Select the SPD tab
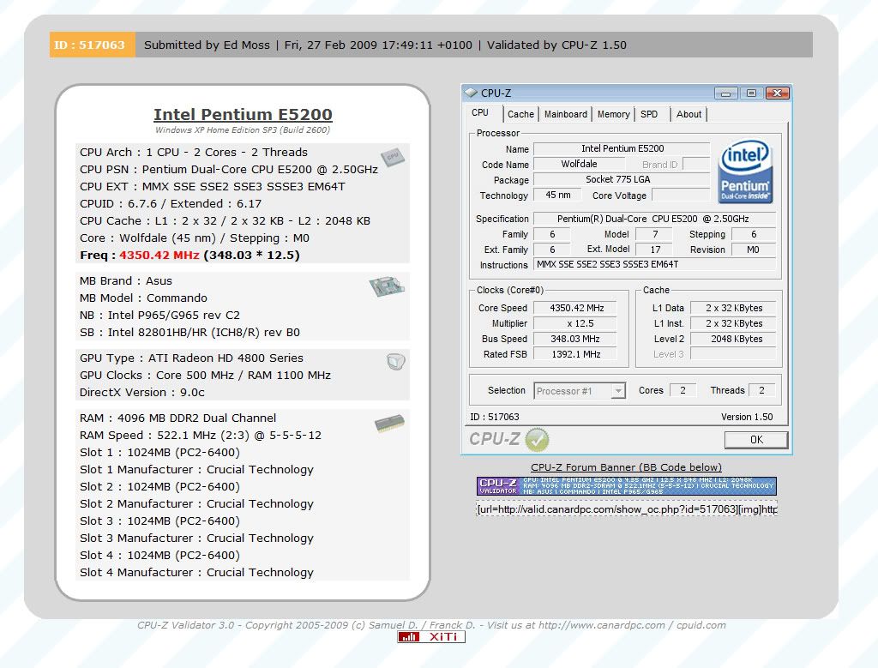878x668 pixels. (649, 114)
